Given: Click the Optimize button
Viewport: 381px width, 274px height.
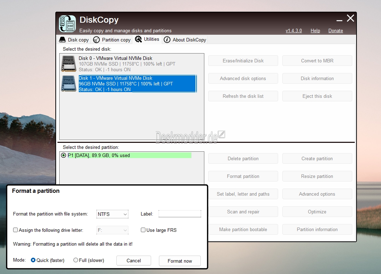Looking at the screenshot, I should click(317, 212).
